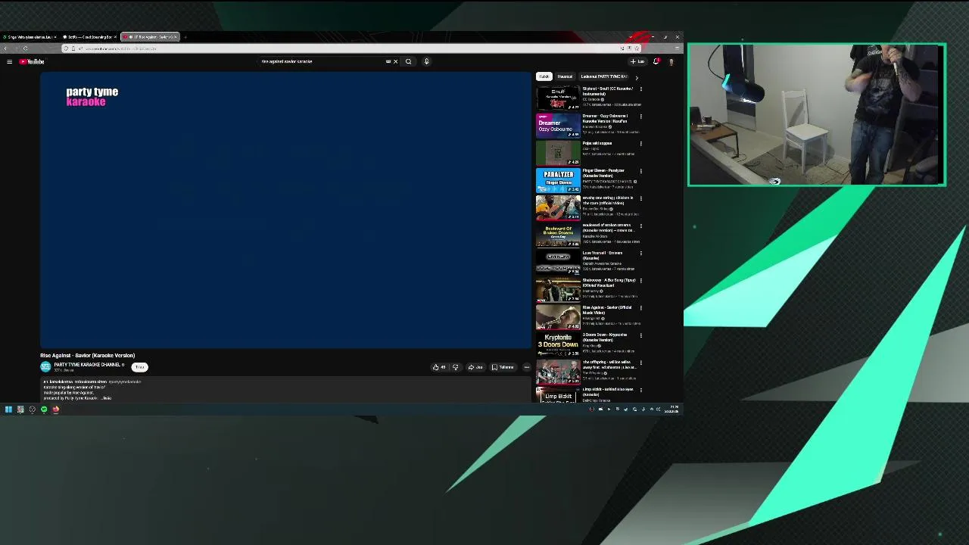Expand the video description with ...lisää
The height and width of the screenshot is (545, 969).
coord(105,398)
